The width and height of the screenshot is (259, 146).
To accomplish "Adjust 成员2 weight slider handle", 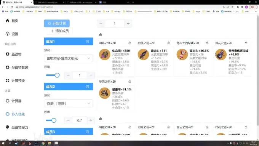I will pyautogui.click(x=54, y=120).
